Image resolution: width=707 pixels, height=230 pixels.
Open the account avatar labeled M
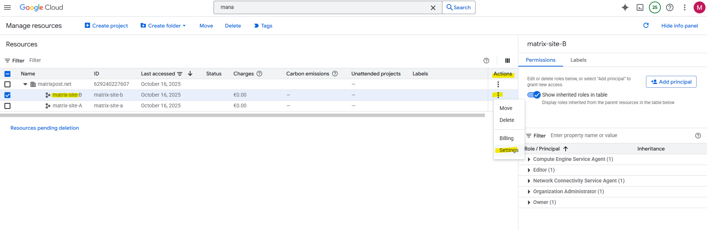[700, 7]
